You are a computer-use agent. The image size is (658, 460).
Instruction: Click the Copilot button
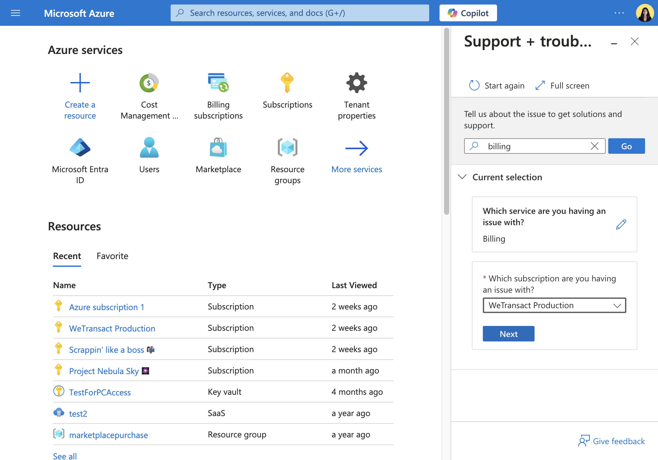click(x=468, y=13)
